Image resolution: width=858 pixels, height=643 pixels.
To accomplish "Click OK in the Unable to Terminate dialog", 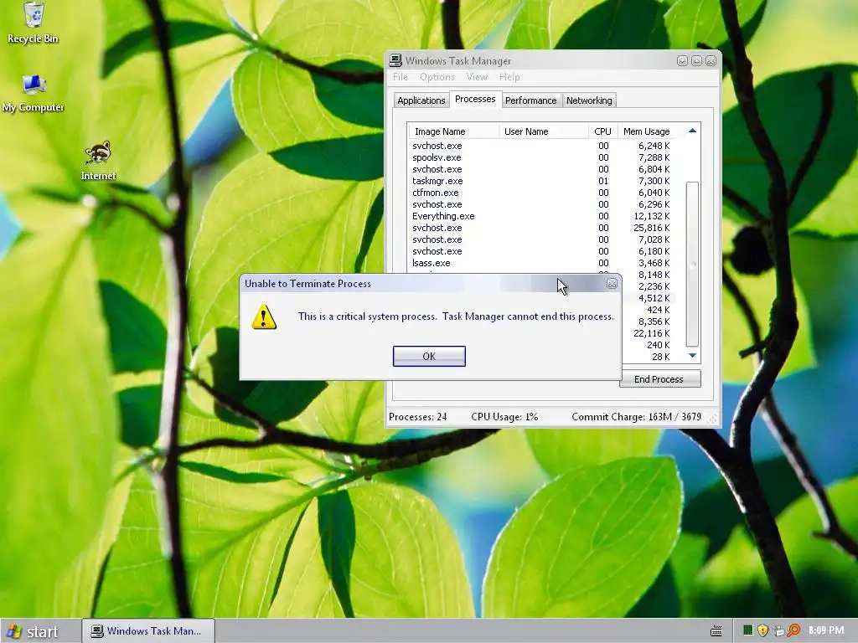I will point(429,356).
